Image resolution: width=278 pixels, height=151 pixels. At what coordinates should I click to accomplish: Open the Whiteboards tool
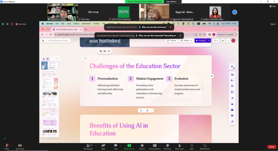click(205, 147)
